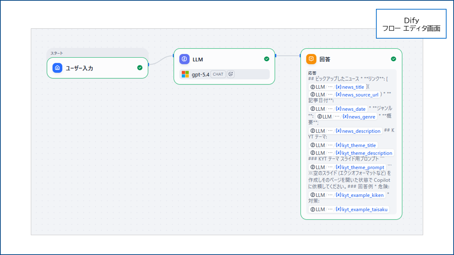Click the output handle of LLM node

[275, 55]
